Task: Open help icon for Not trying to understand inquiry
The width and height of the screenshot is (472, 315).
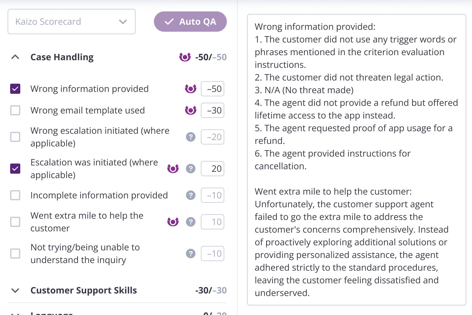Action: click(x=191, y=254)
